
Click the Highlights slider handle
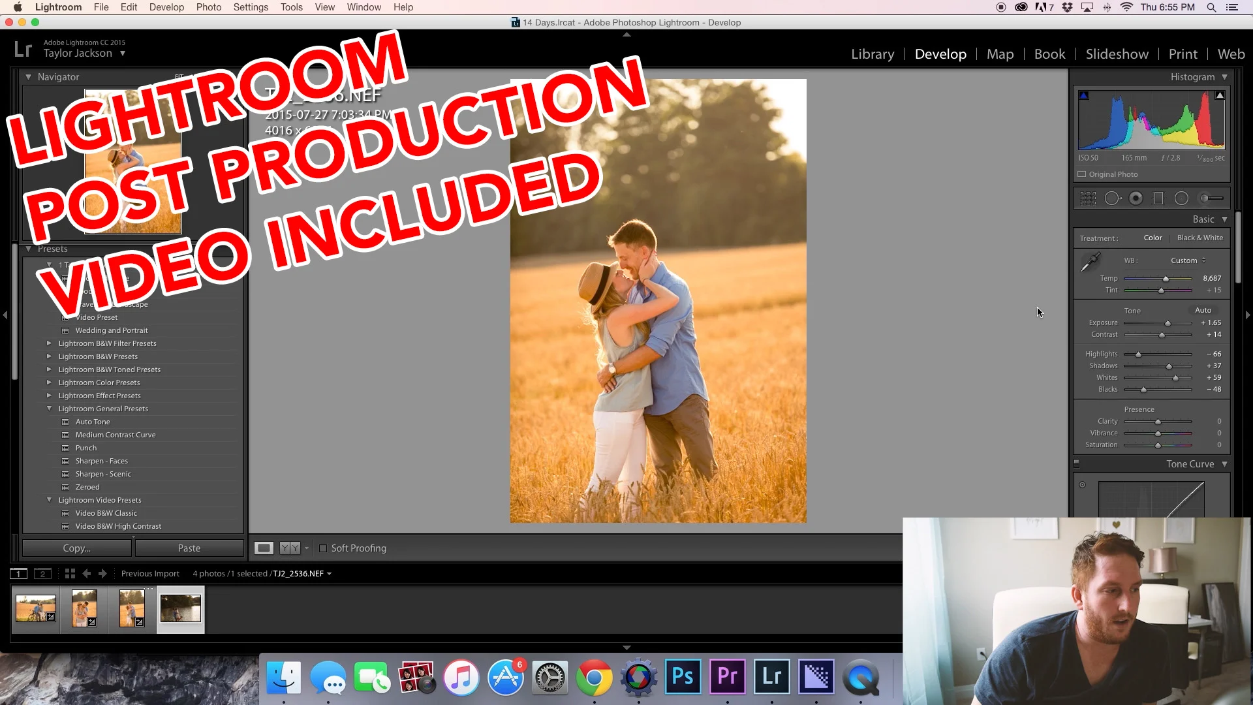pyautogui.click(x=1138, y=354)
